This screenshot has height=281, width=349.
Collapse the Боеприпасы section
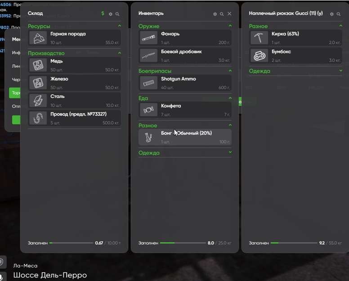230,70
